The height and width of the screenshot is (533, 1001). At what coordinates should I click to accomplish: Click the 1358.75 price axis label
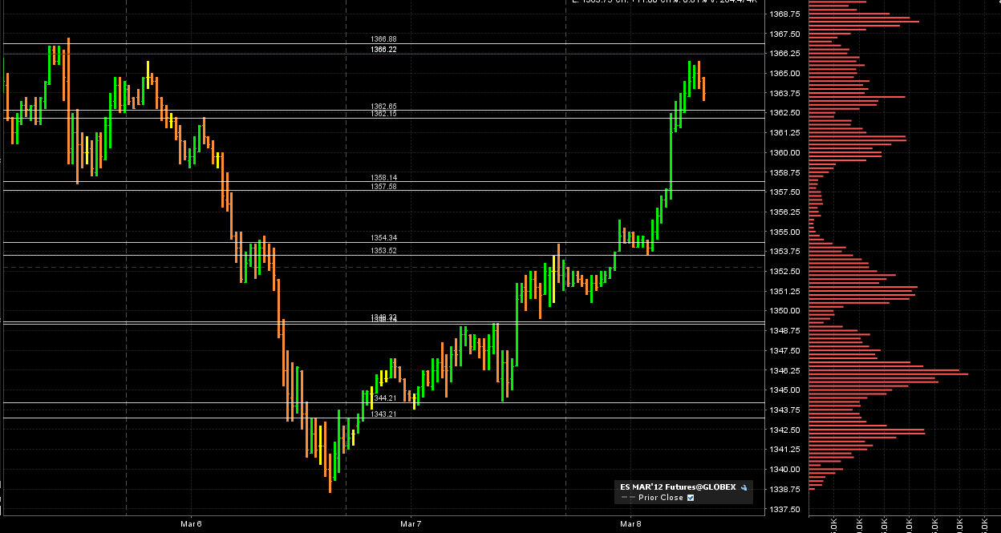coord(784,172)
